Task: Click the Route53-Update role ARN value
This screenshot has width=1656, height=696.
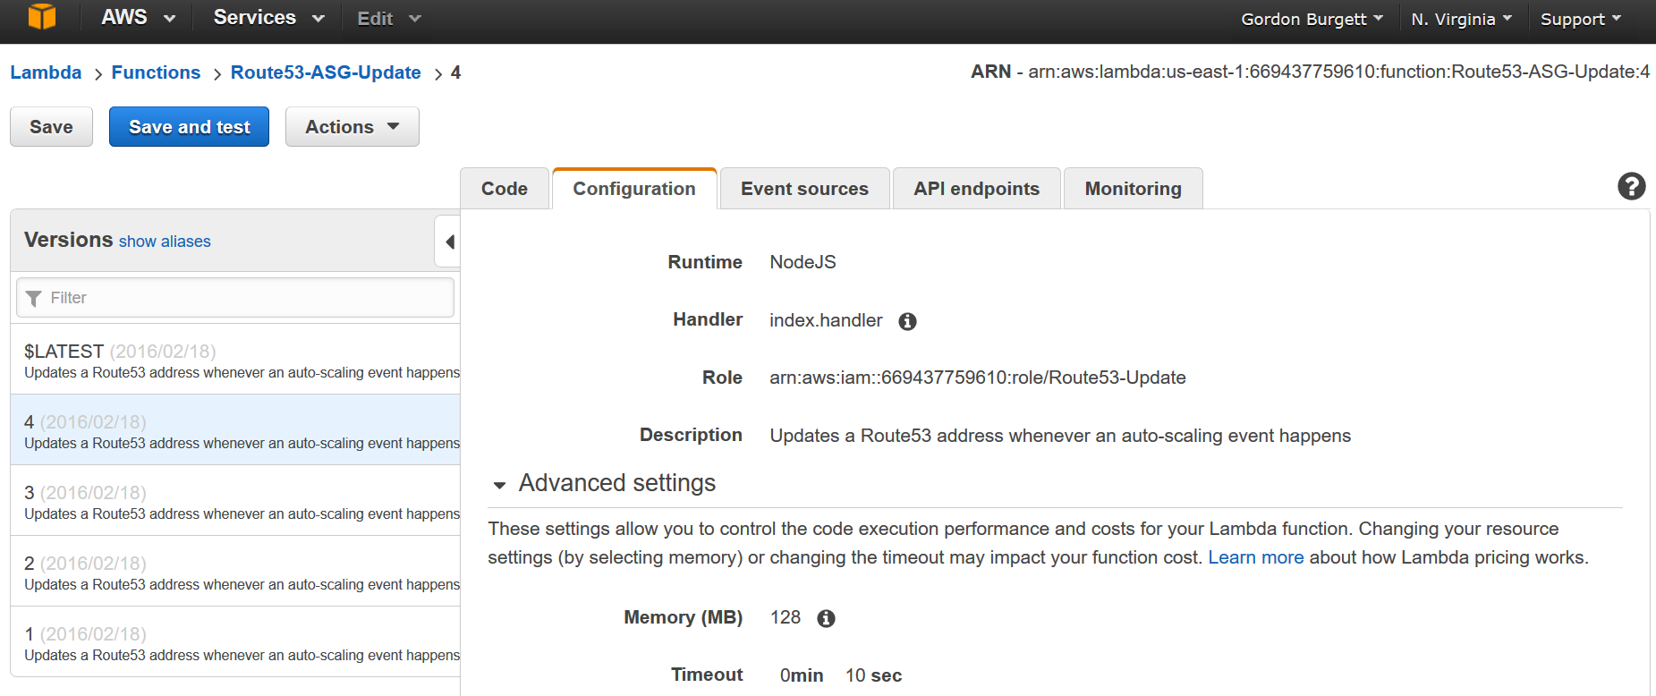Action: (978, 378)
